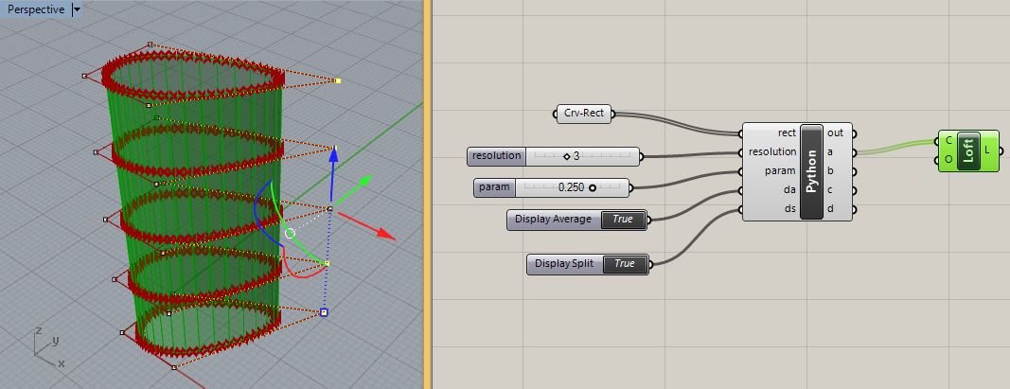Select the Perspective viewport title label
This screenshot has width=1010, height=389.
(x=36, y=9)
